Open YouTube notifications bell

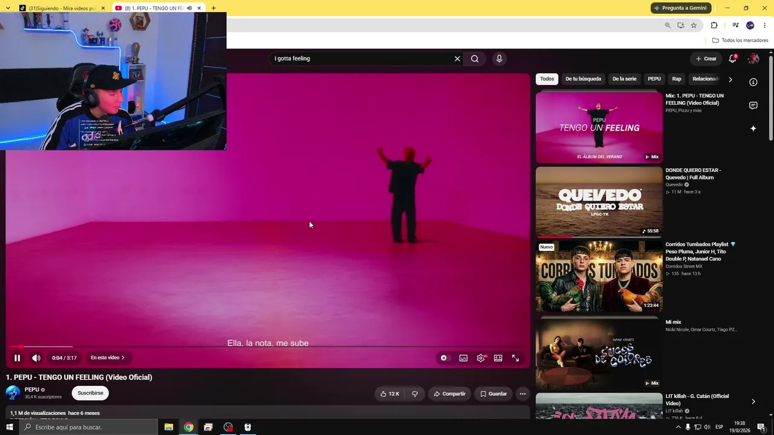tap(732, 59)
